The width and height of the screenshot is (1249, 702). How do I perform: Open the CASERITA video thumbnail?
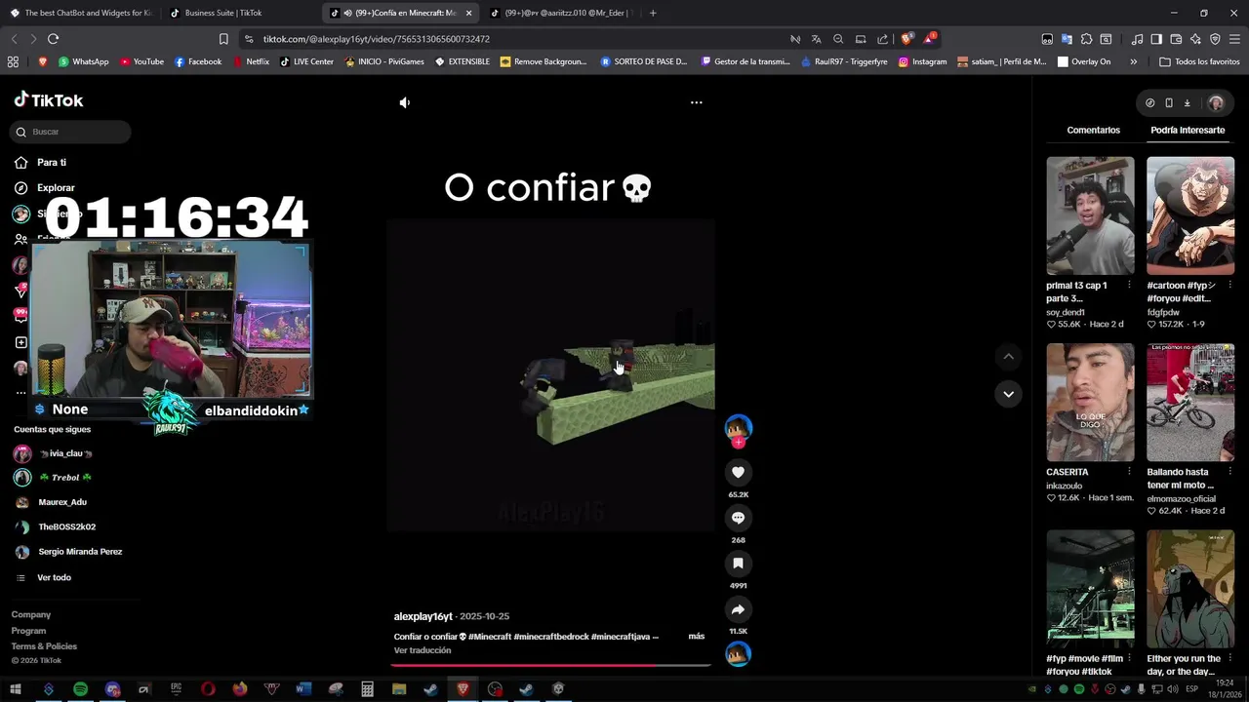pos(1090,402)
